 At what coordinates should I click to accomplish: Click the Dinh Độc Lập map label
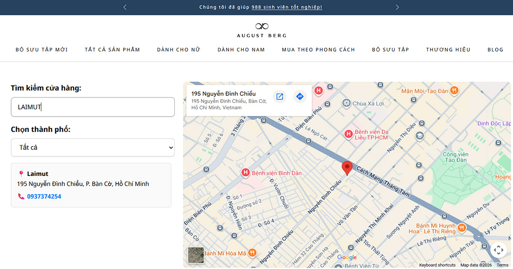[494, 123]
